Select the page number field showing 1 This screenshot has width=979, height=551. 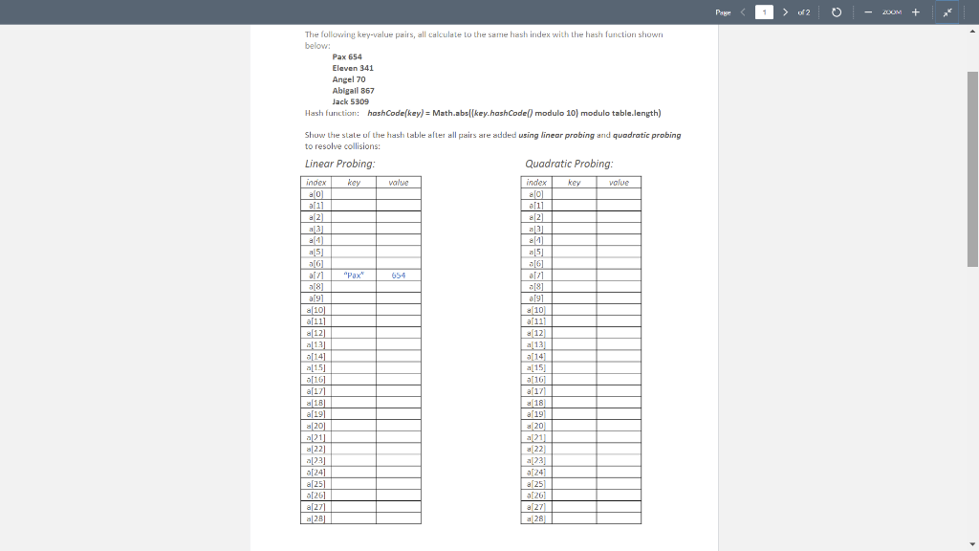[765, 12]
